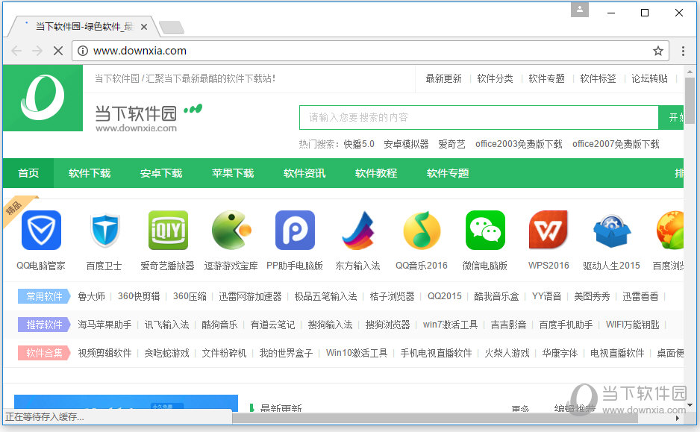Open the 鲁大师 link
The height and width of the screenshot is (432, 700).
[92, 296]
